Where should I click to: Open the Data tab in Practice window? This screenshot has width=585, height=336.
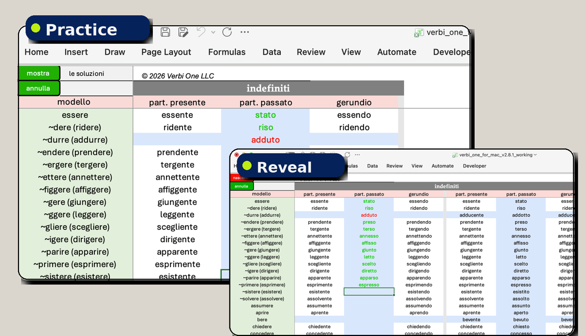(x=272, y=52)
